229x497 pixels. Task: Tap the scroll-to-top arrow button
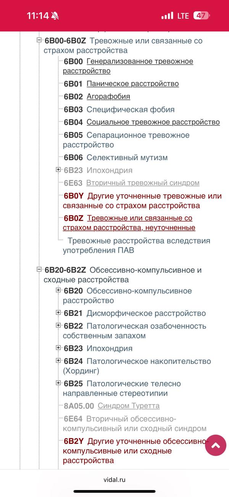coord(216,445)
